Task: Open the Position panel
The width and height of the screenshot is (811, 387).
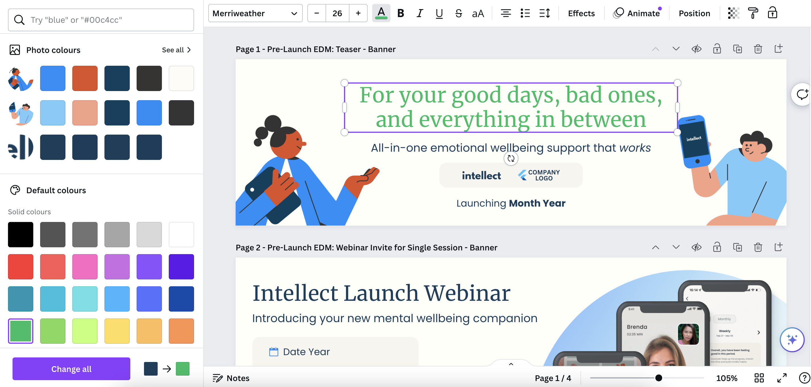Action: [x=694, y=13]
